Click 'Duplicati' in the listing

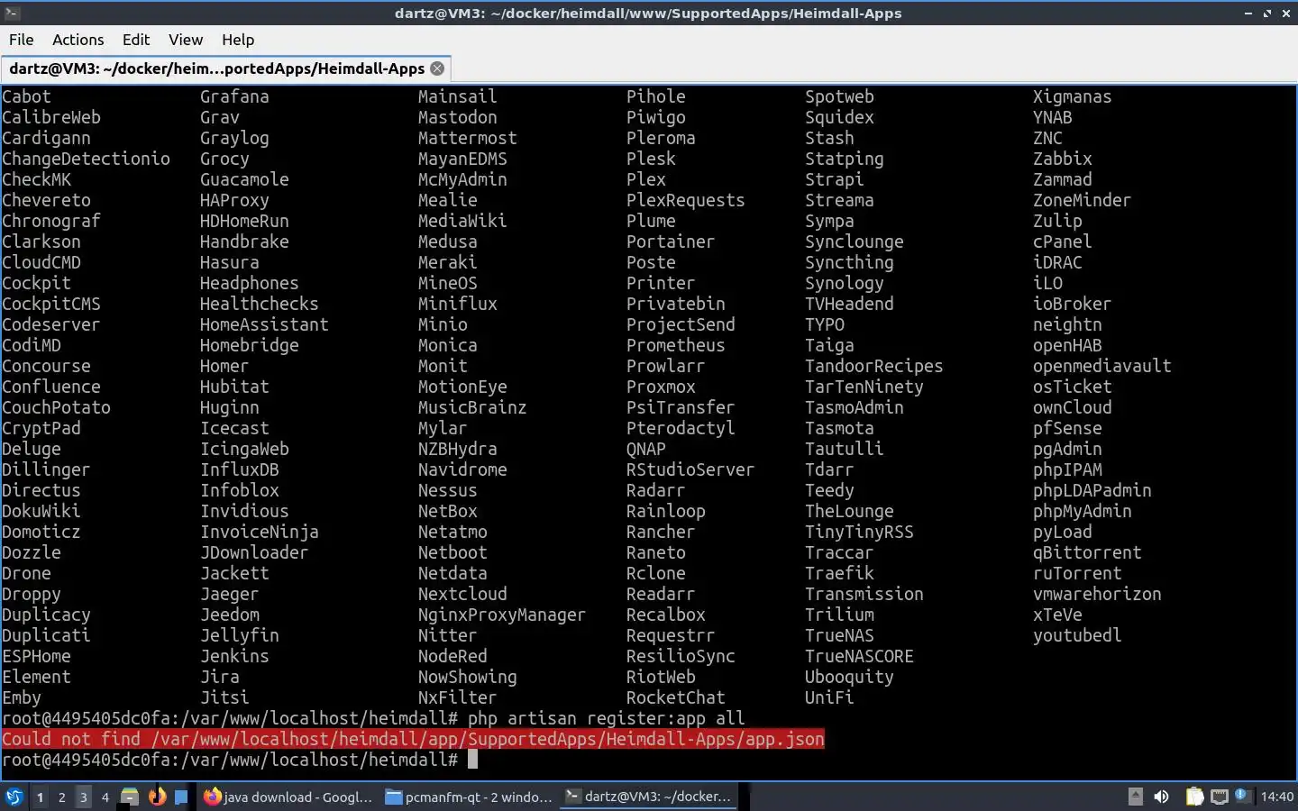pos(46,635)
